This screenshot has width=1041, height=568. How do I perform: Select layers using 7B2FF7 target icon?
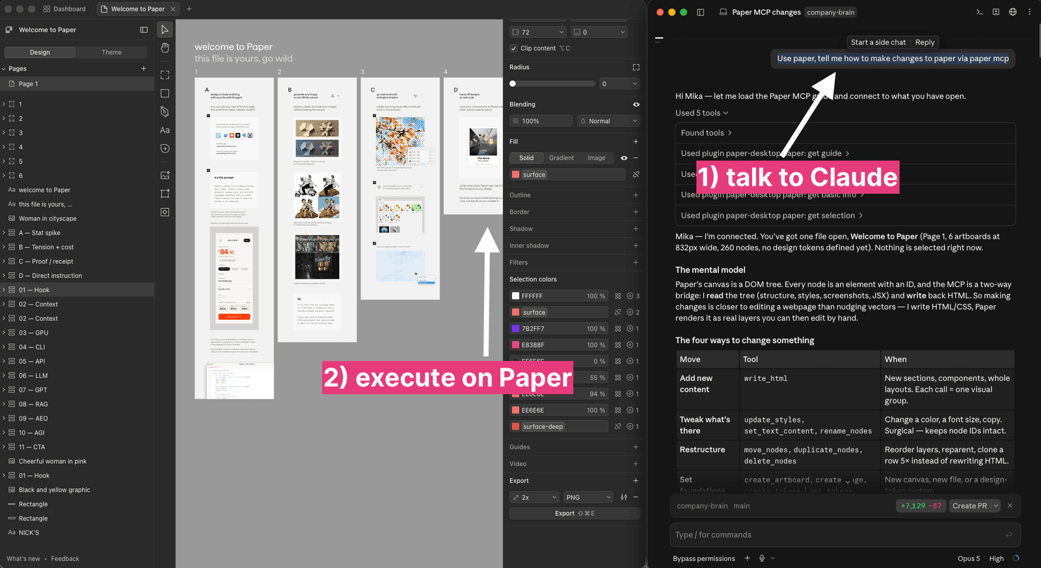[630, 329]
